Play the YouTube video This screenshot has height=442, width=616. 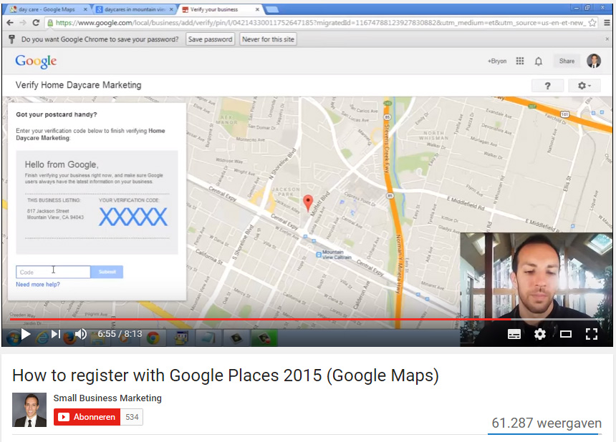pyautogui.click(x=26, y=334)
